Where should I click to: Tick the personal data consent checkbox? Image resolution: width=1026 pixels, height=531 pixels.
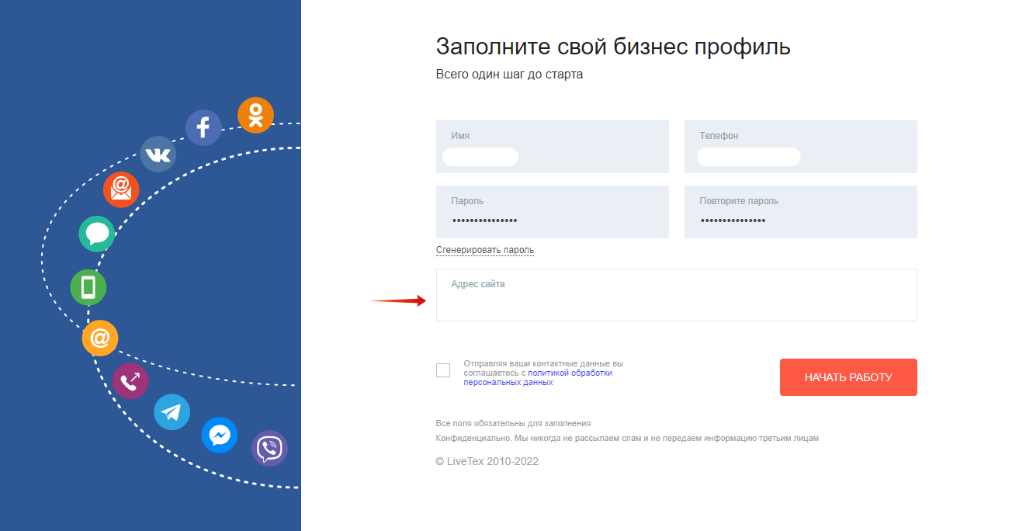tap(443, 370)
